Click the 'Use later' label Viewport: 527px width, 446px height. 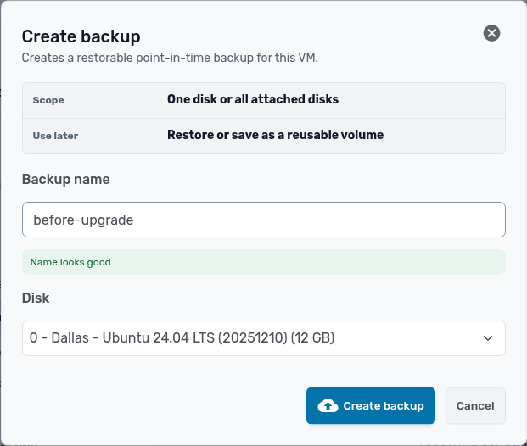click(55, 136)
